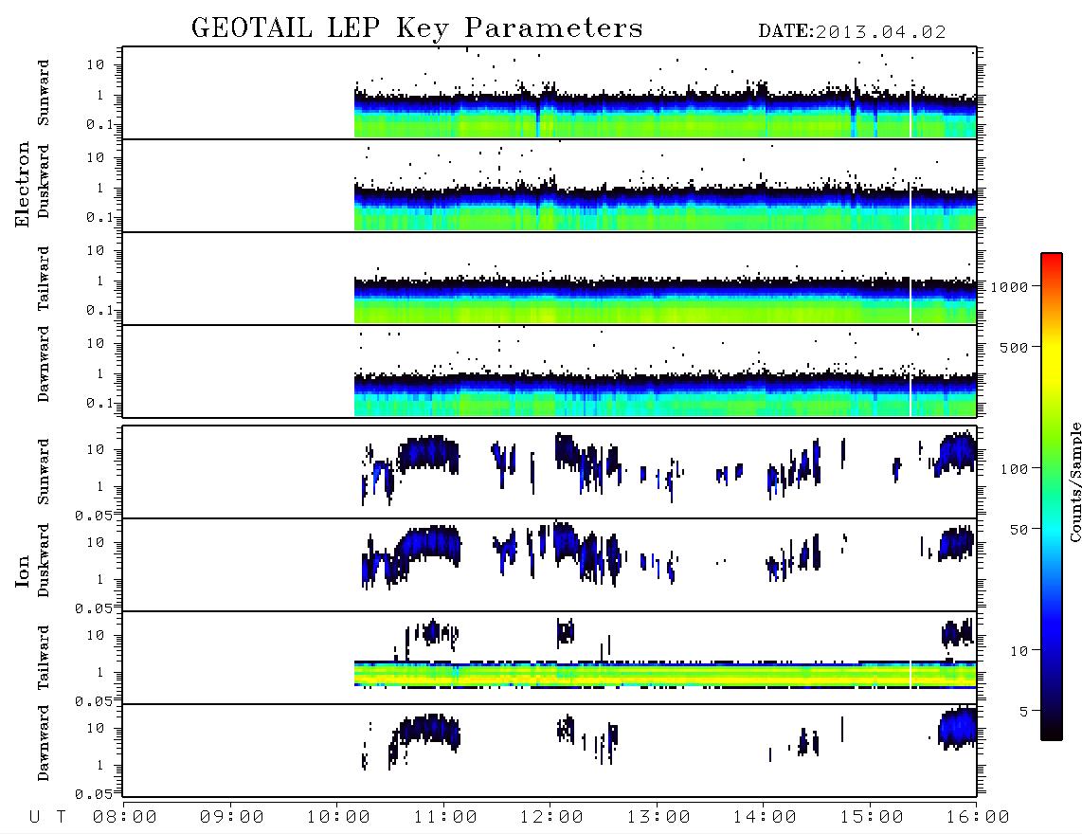Select the 50 color bar tick label

click(x=1019, y=530)
